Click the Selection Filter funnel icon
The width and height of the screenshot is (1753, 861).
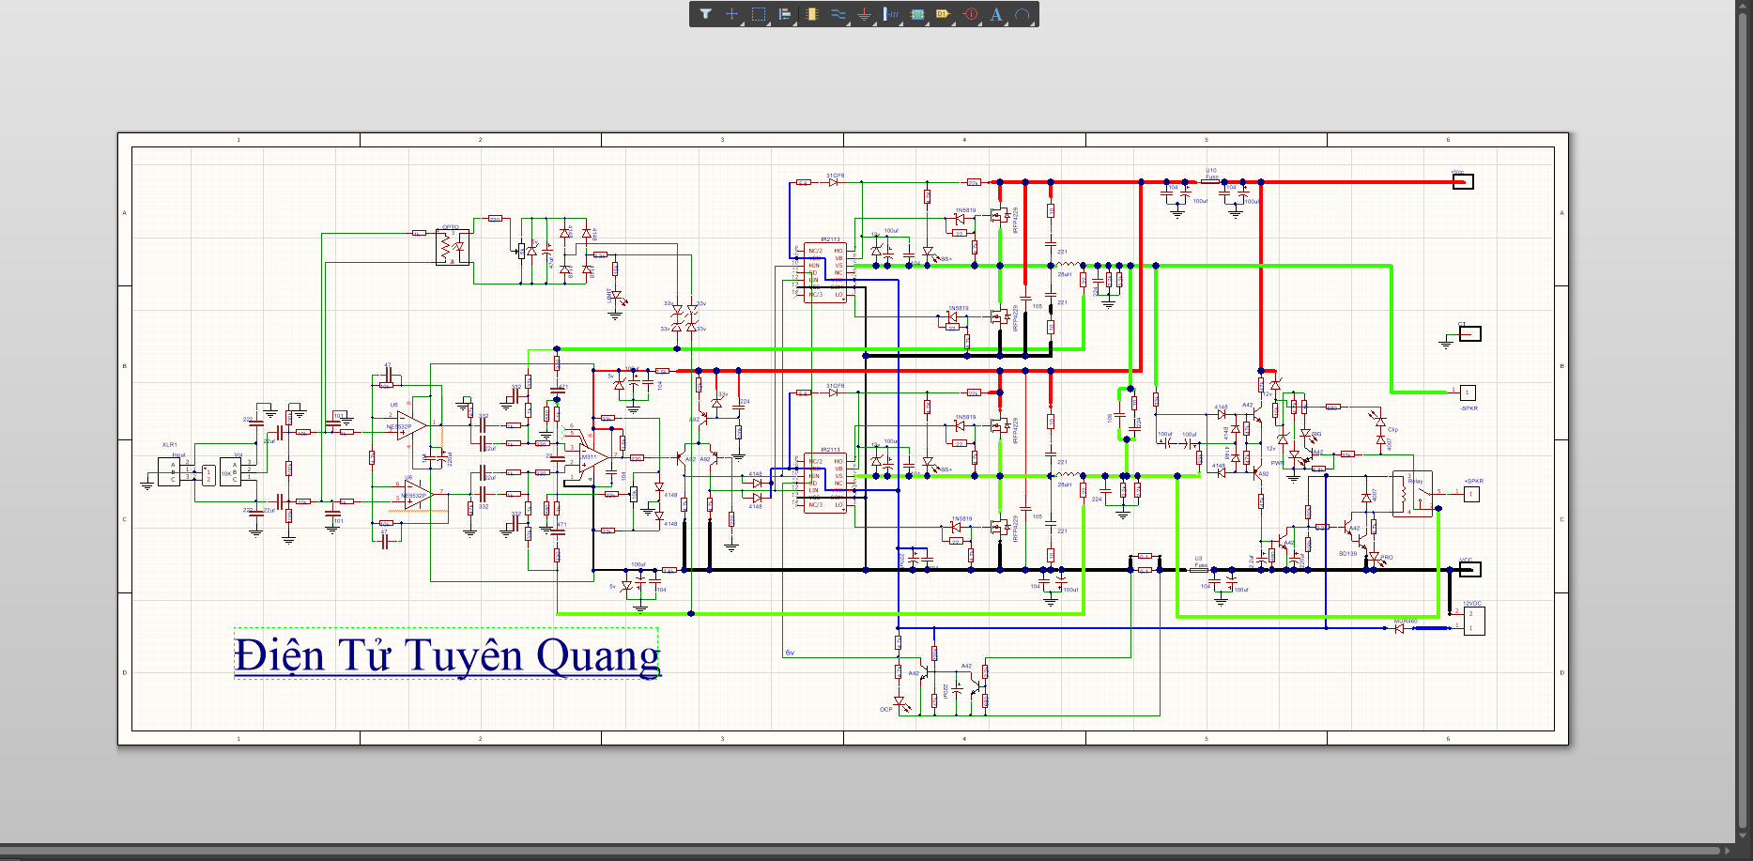pyautogui.click(x=705, y=14)
